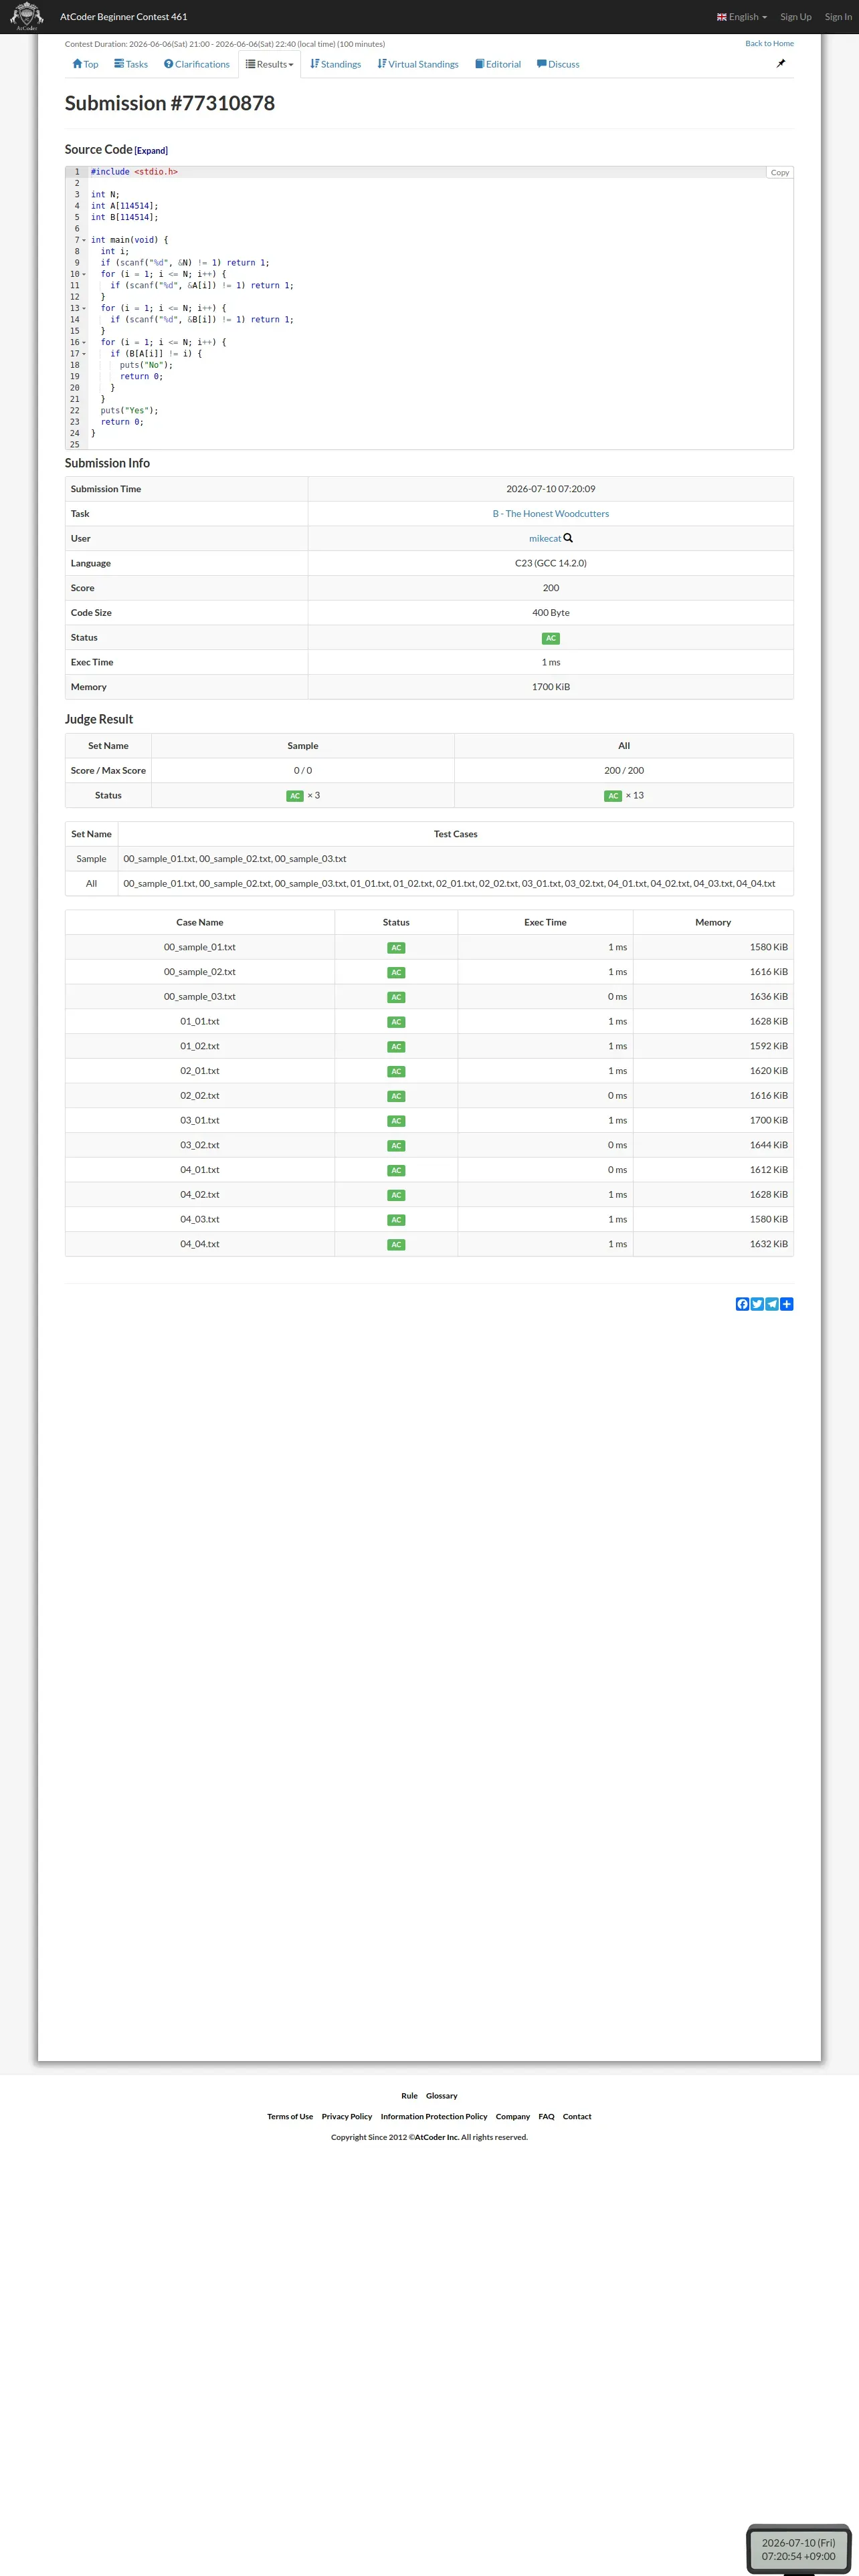Viewport: 859px width, 2576px height.
Task: Click the Case Name column header
Action: tap(200, 923)
